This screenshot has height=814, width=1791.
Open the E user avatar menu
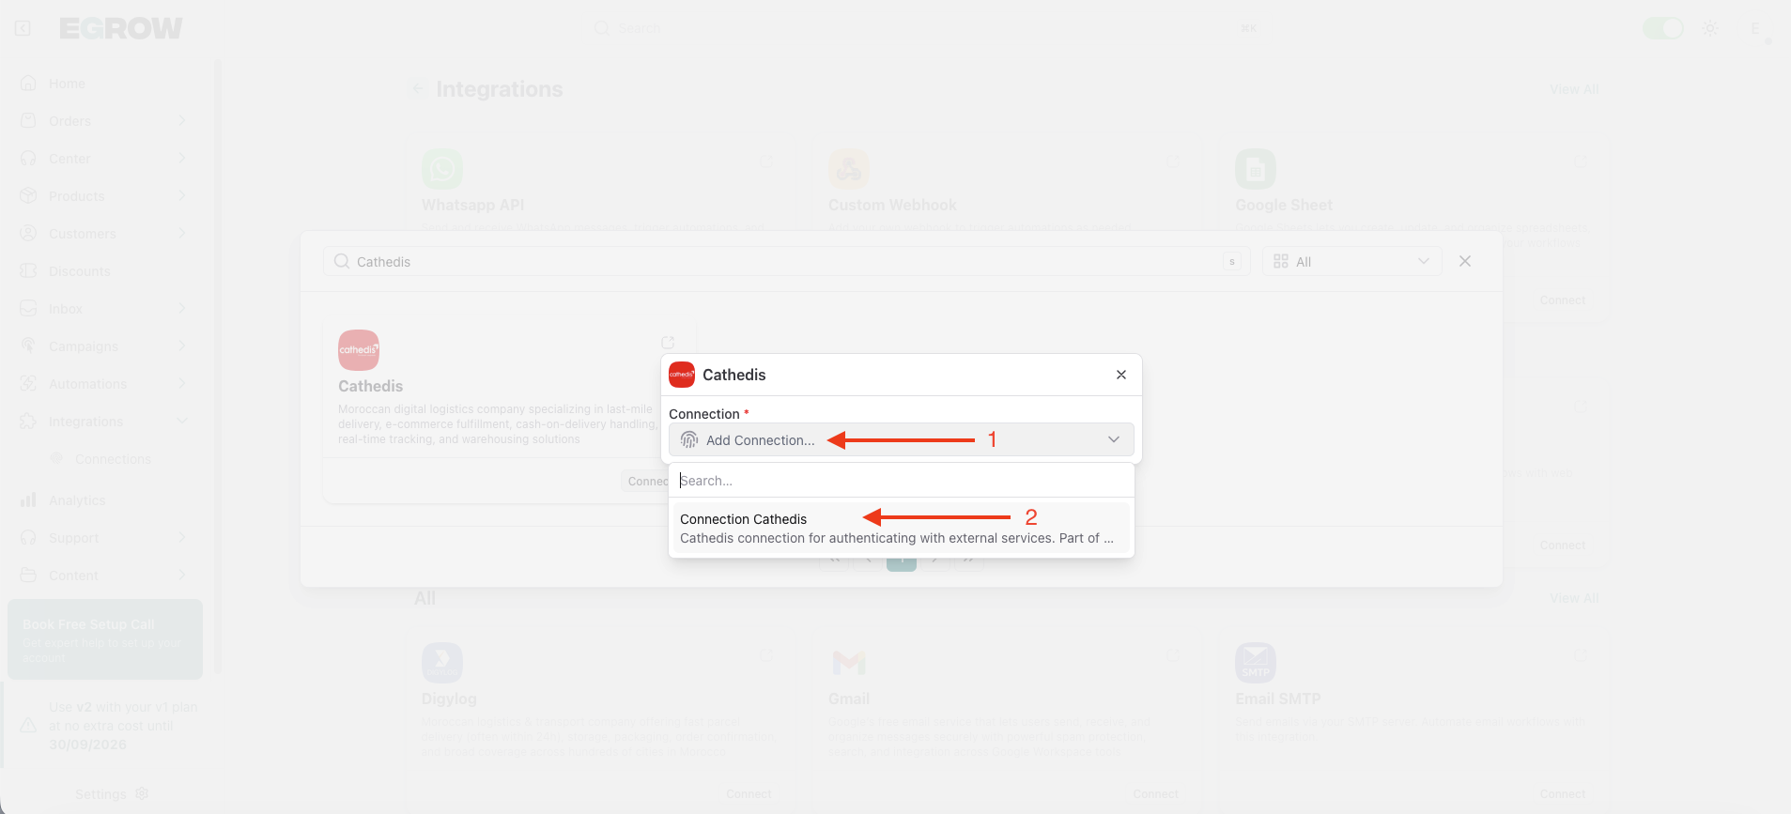coord(1754,28)
